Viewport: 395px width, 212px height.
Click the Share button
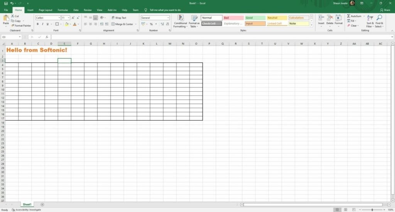[x=385, y=10]
